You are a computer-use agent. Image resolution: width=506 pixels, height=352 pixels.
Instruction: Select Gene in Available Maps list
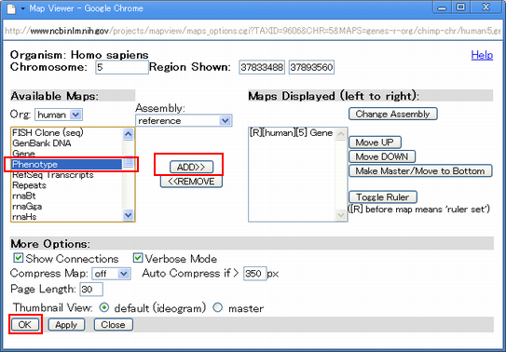click(66, 154)
